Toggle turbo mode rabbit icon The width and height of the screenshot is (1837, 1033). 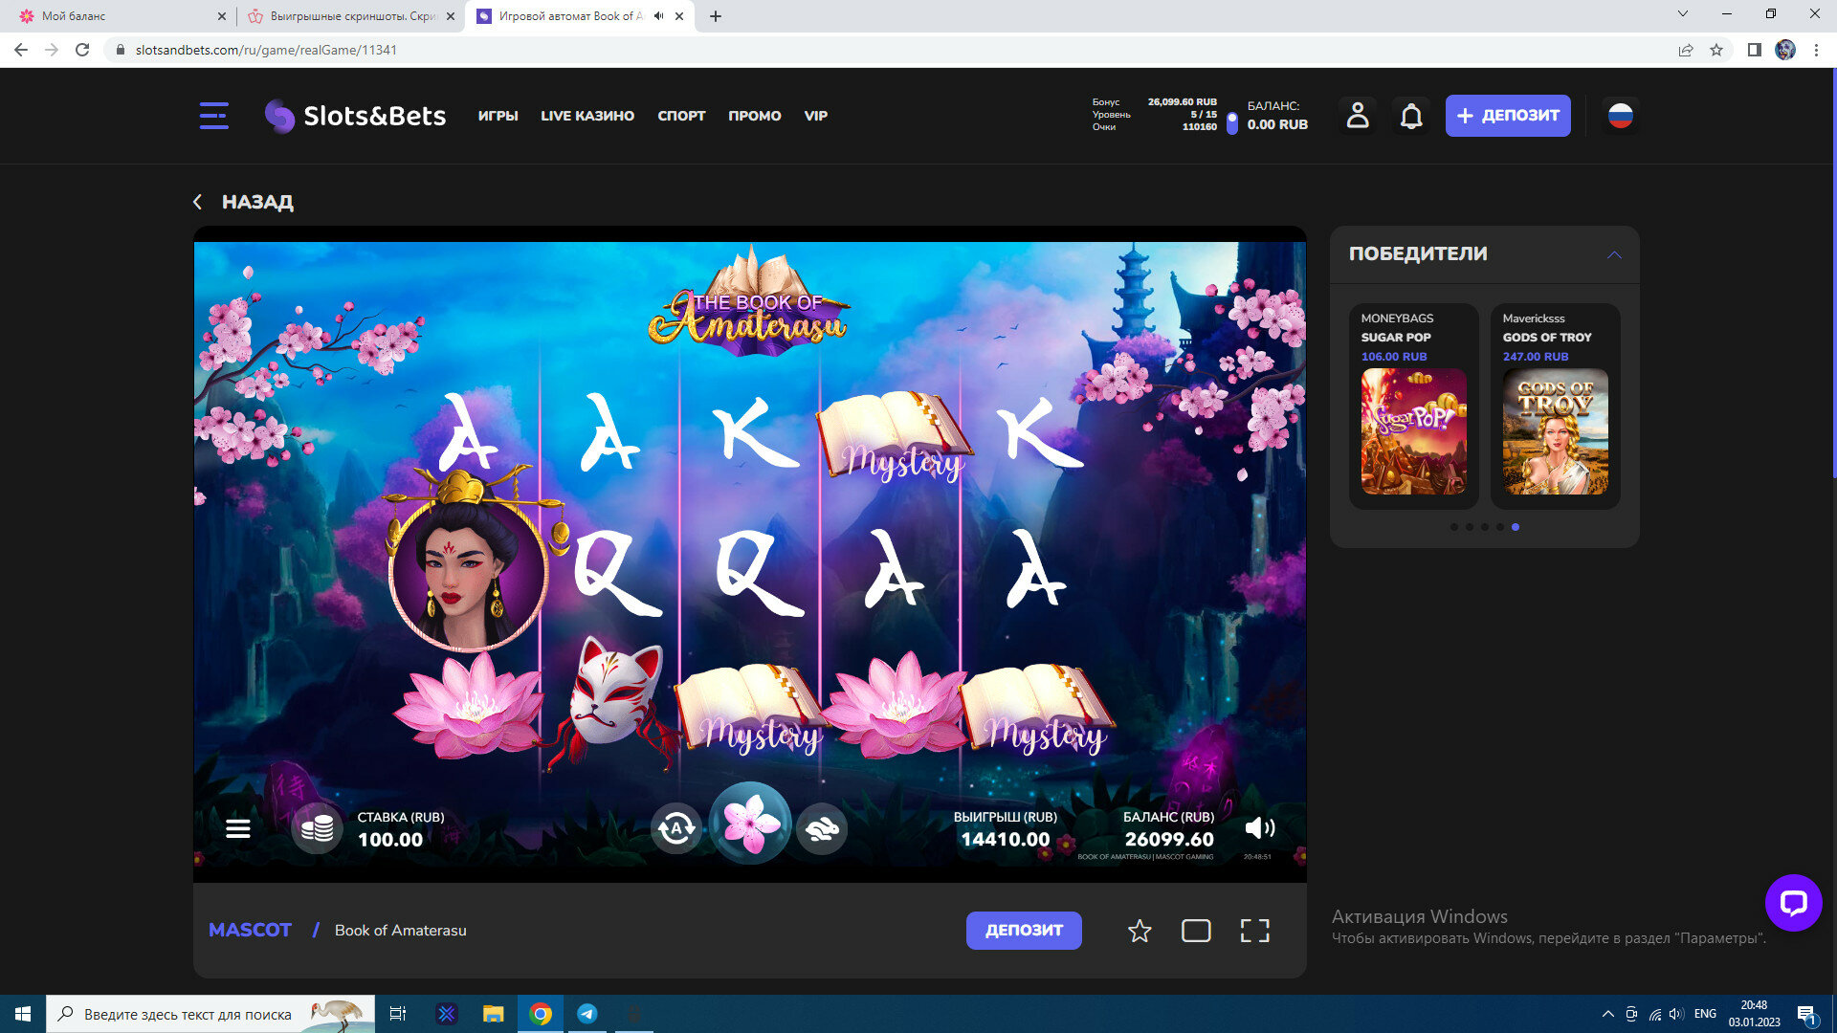click(x=822, y=828)
